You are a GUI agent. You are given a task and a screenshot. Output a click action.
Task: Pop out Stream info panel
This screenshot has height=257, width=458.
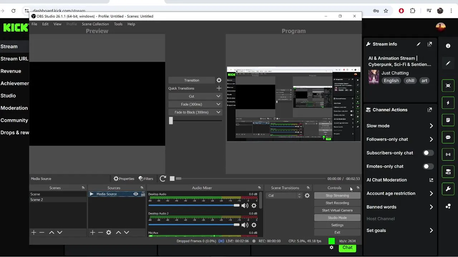(x=430, y=44)
